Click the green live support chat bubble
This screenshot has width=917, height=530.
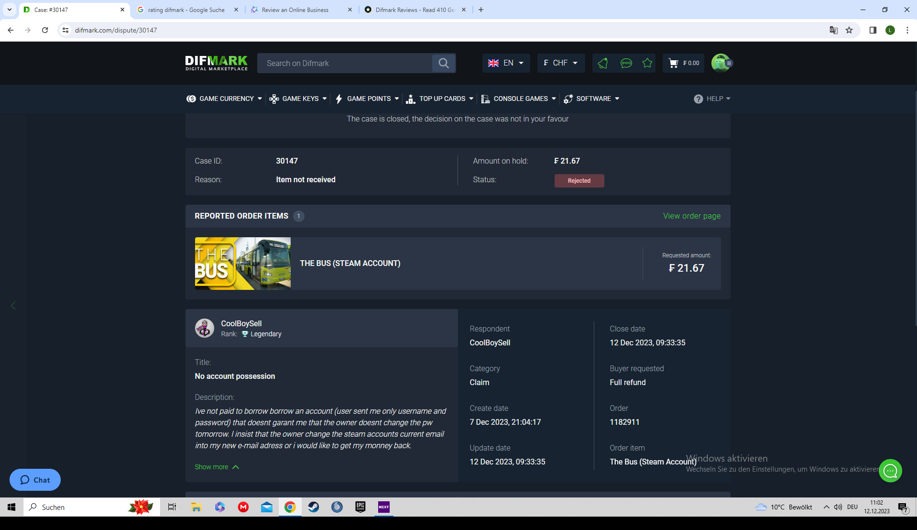coord(890,471)
